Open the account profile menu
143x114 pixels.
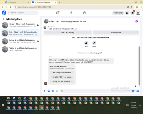pos(138,13)
